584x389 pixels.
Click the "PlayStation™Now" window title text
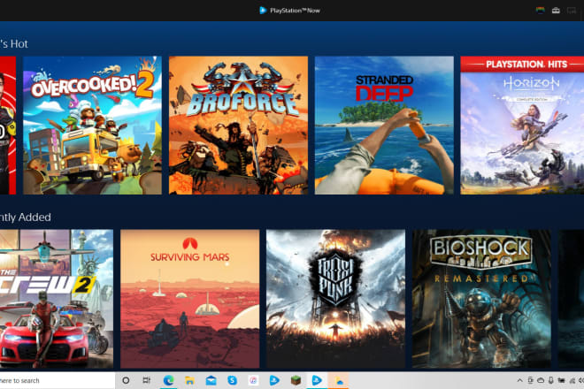(295, 11)
